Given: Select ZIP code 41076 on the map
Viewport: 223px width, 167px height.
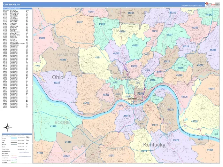Looking at the screenshot, I should coord(176,140).
